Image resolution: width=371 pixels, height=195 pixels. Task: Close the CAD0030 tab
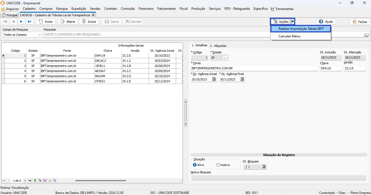point(93,15)
